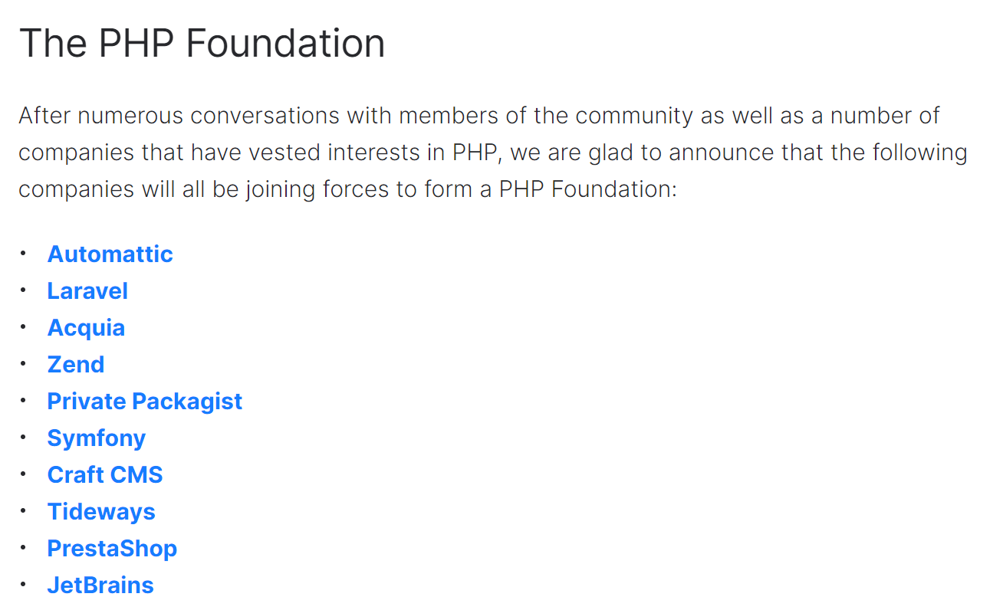Open the PrestaShop link
Screen dimensions: 1003x610
(x=112, y=549)
